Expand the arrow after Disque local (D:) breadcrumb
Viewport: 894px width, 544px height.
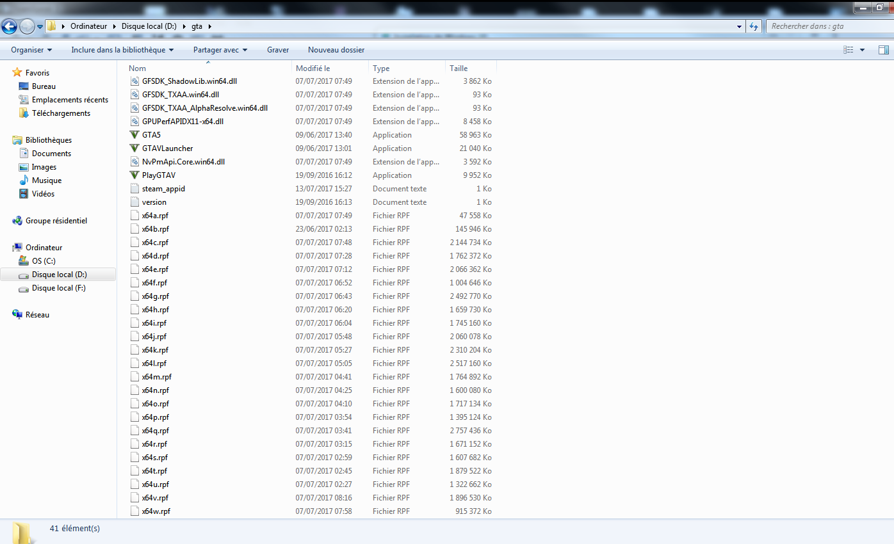[185, 26]
